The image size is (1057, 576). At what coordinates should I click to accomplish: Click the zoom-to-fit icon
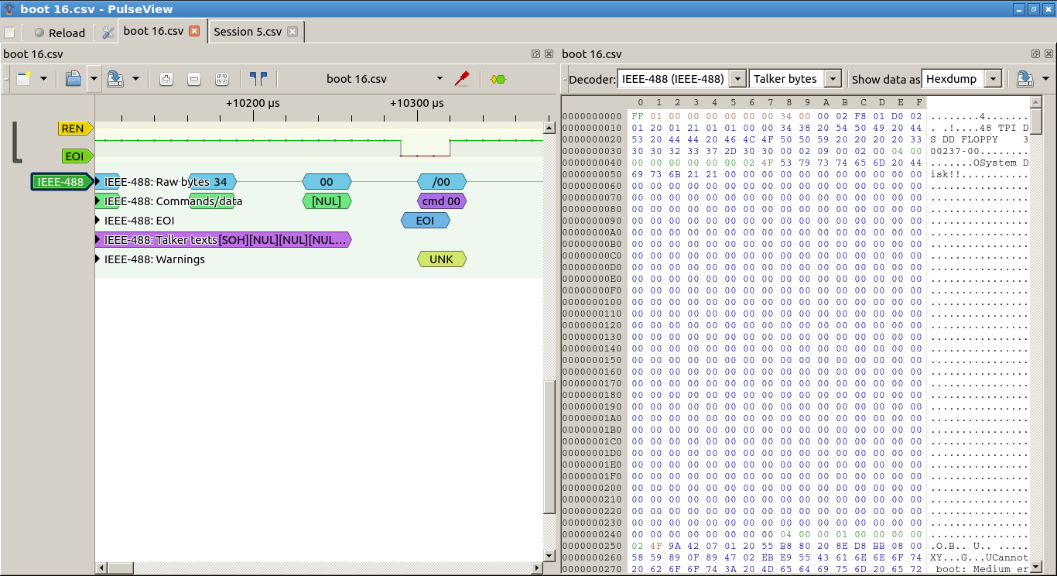pyautogui.click(x=222, y=79)
